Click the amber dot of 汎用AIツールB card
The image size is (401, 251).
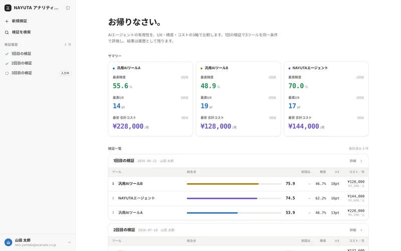click(x=202, y=68)
